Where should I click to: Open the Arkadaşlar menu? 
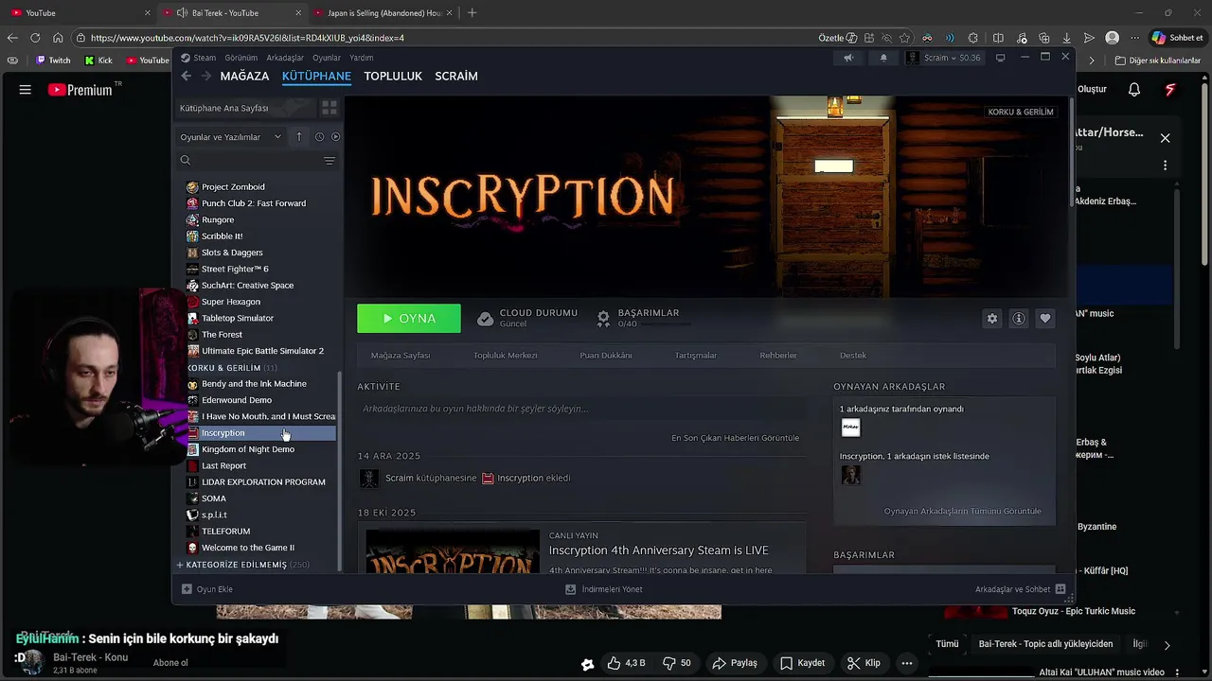pyautogui.click(x=285, y=58)
